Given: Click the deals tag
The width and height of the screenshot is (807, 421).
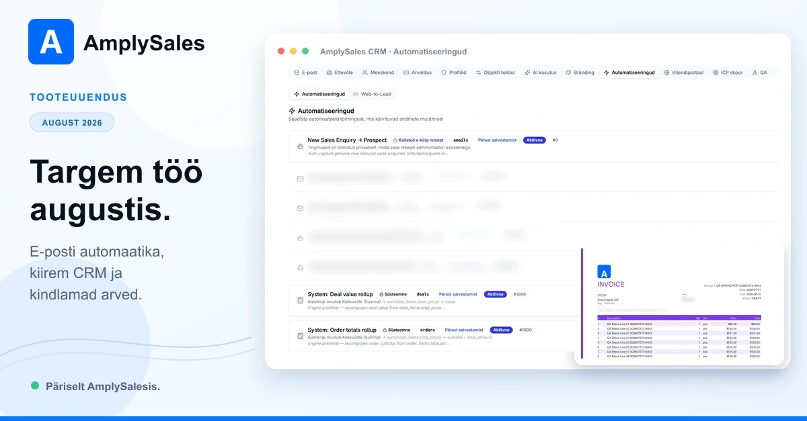Looking at the screenshot, I should point(422,294).
